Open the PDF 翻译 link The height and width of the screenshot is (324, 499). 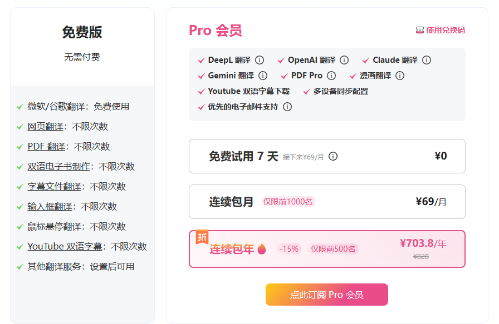[46, 147]
